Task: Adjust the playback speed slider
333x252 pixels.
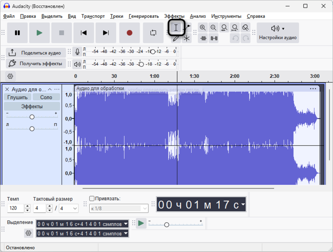Action: click(167, 225)
